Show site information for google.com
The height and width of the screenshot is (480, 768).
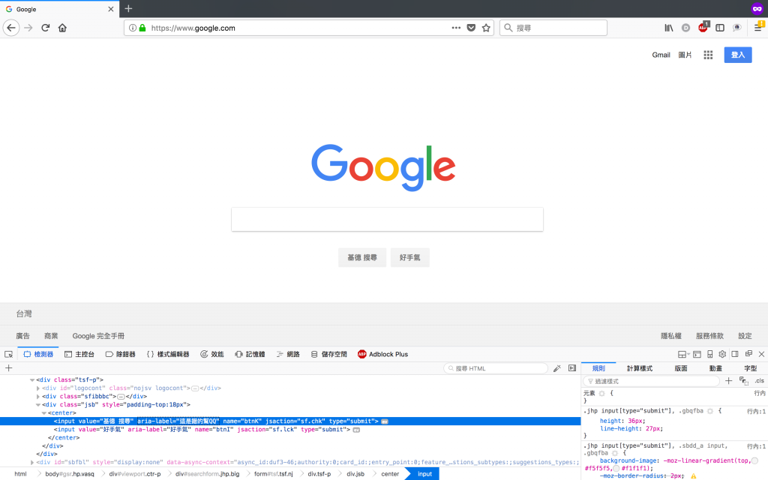click(x=132, y=28)
